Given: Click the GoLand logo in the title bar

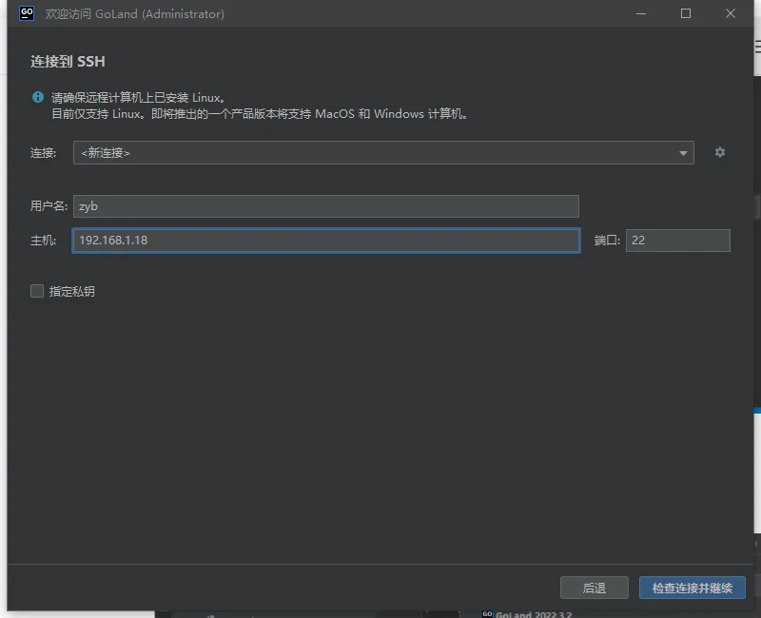Looking at the screenshot, I should 27,13.
